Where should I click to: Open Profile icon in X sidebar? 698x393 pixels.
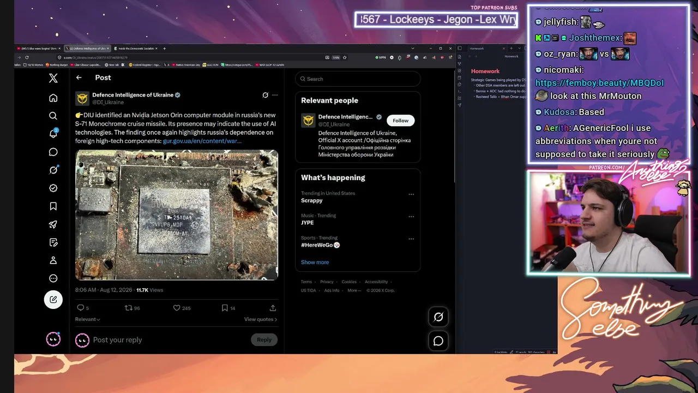53,260
